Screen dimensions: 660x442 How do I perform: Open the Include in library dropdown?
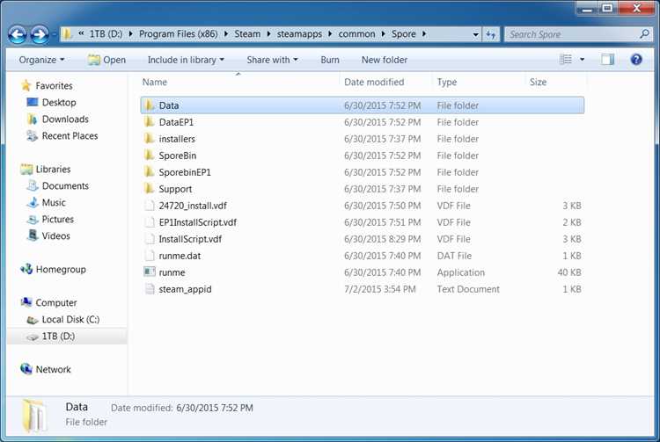pos(186,60)
